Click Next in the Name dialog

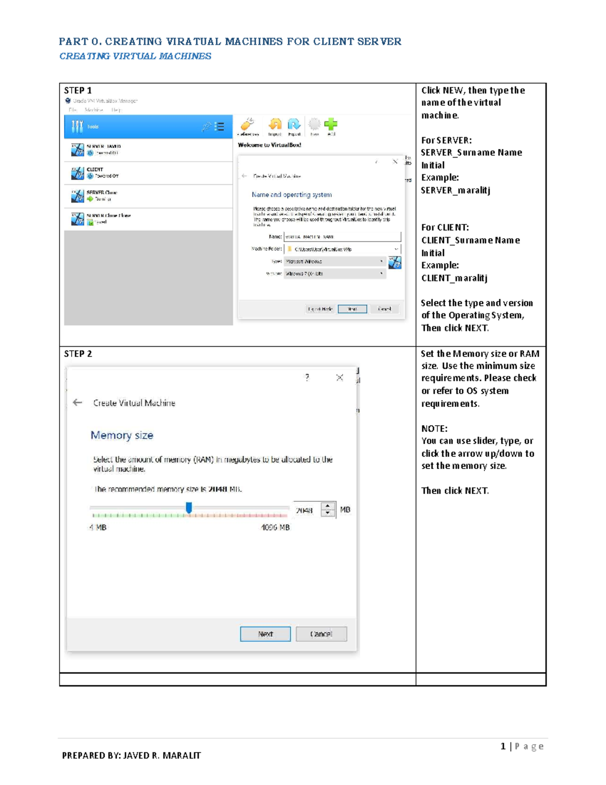[352, 308]
